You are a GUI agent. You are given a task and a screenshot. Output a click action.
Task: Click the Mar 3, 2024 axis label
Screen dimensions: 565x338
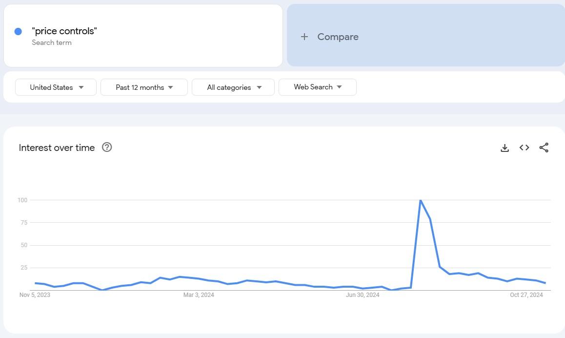(x=199, y=295)
